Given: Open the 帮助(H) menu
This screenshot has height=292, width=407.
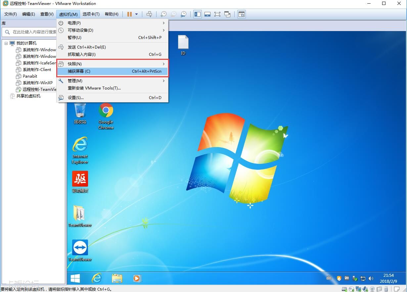Looking at the screenshot, I should pyautogui.click(x=112, y=14).
